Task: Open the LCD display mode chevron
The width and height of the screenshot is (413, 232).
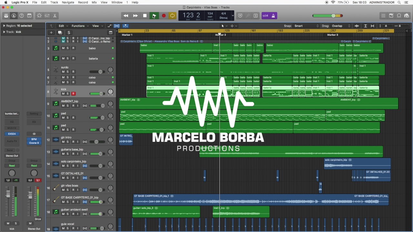Action: tap(233, 15)
